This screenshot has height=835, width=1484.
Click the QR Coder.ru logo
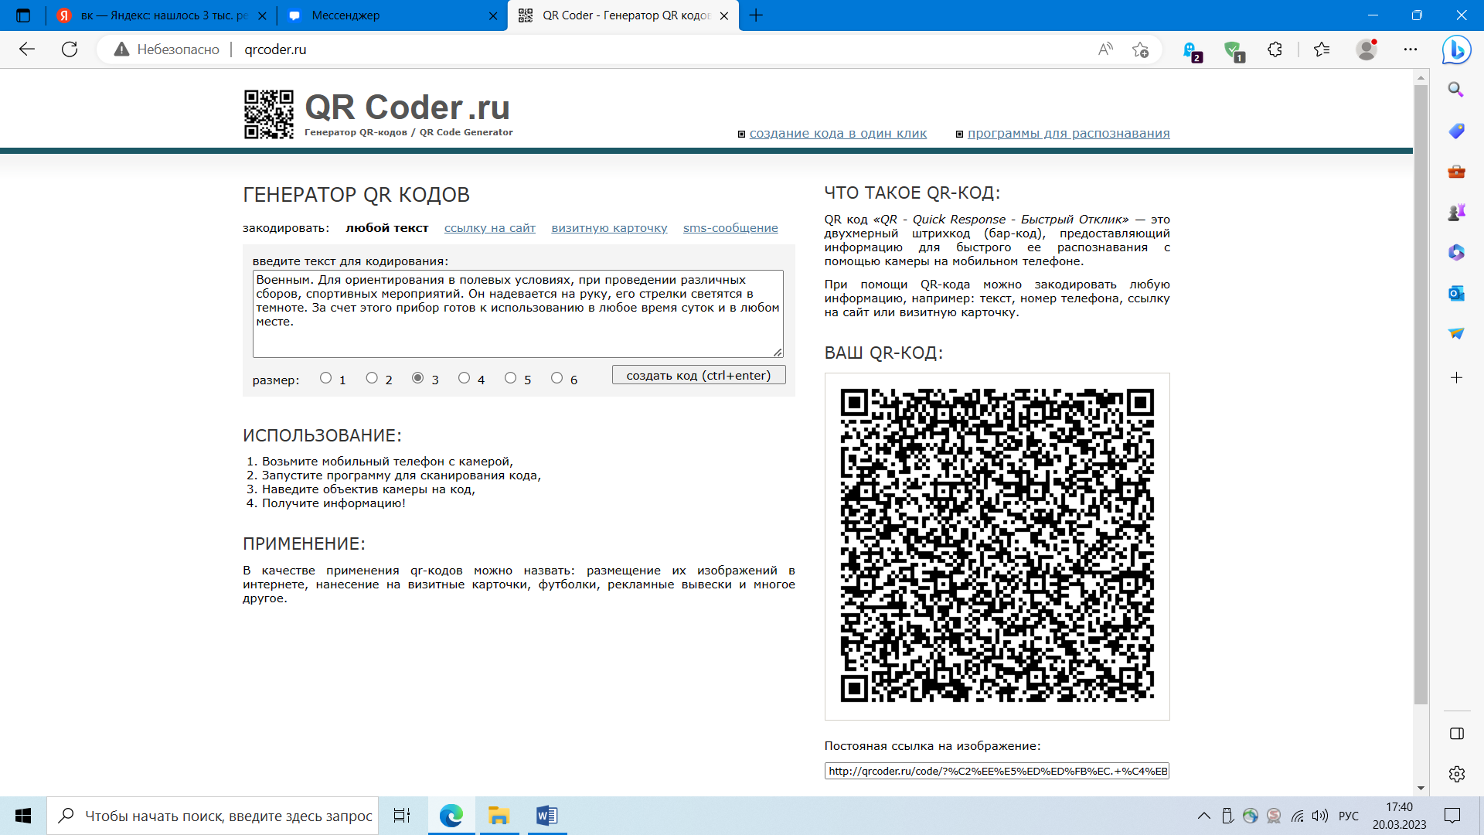pos(378,114)
